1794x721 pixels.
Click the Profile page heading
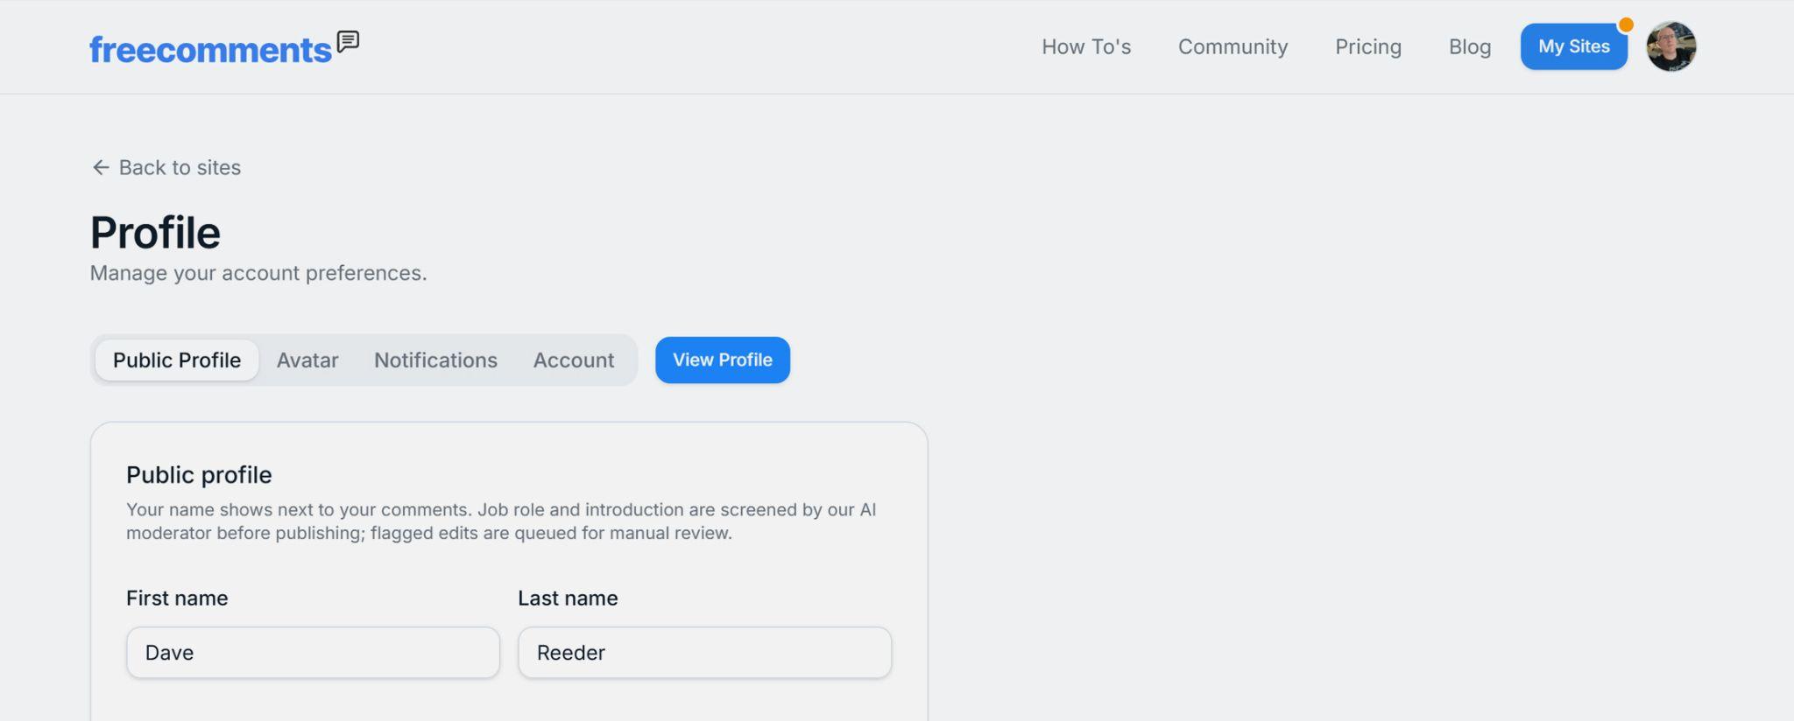click(x=155, y=233)
